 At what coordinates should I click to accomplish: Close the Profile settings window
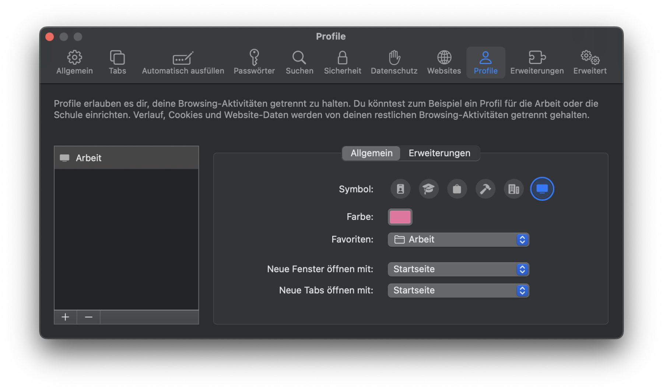[x=50, y=37]
